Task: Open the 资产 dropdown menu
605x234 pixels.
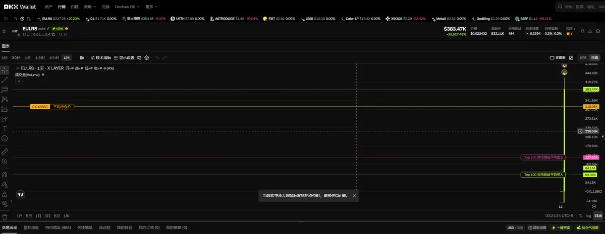Action: 48,7
